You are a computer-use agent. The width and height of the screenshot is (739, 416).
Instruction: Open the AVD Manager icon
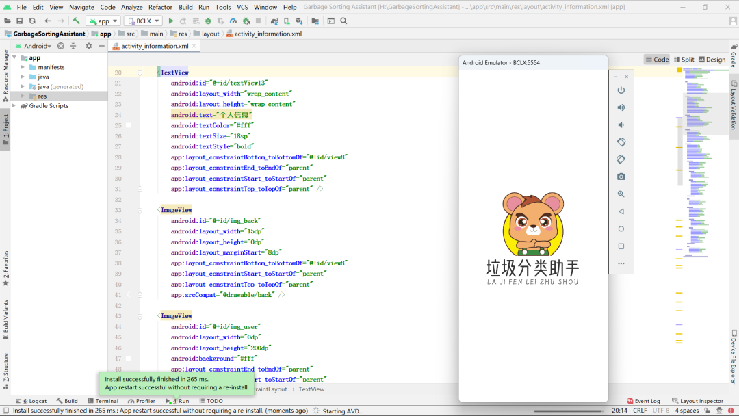(287, 21)
